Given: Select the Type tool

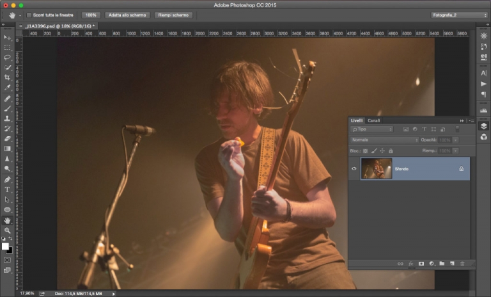Looking at the screenshot, I should pos(7,189).
